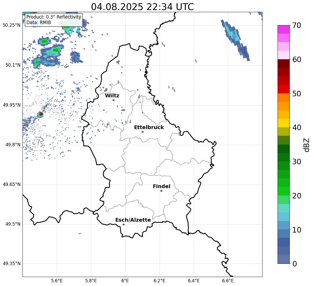The width and height of the screenshot is (313, 286).
Task: Click the red radar site marker dot
Action: point(41,114)
